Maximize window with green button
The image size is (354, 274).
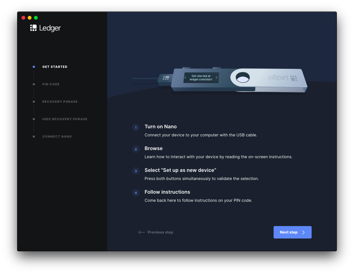pos(36,17)
